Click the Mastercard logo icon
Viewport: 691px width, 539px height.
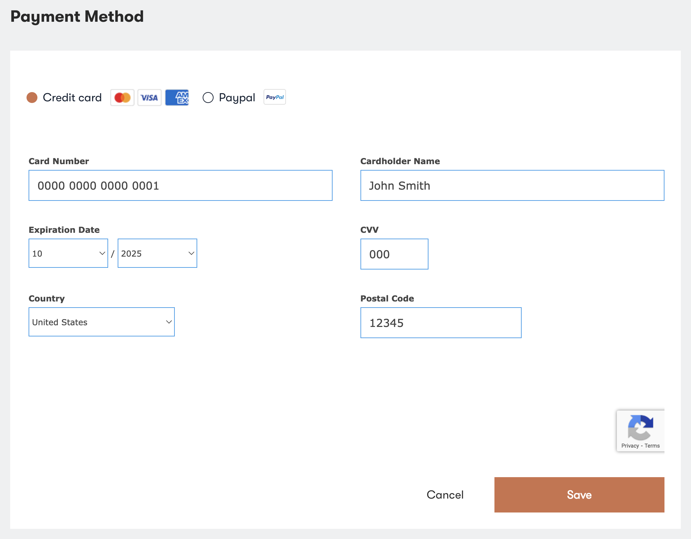tap(122, 98)
